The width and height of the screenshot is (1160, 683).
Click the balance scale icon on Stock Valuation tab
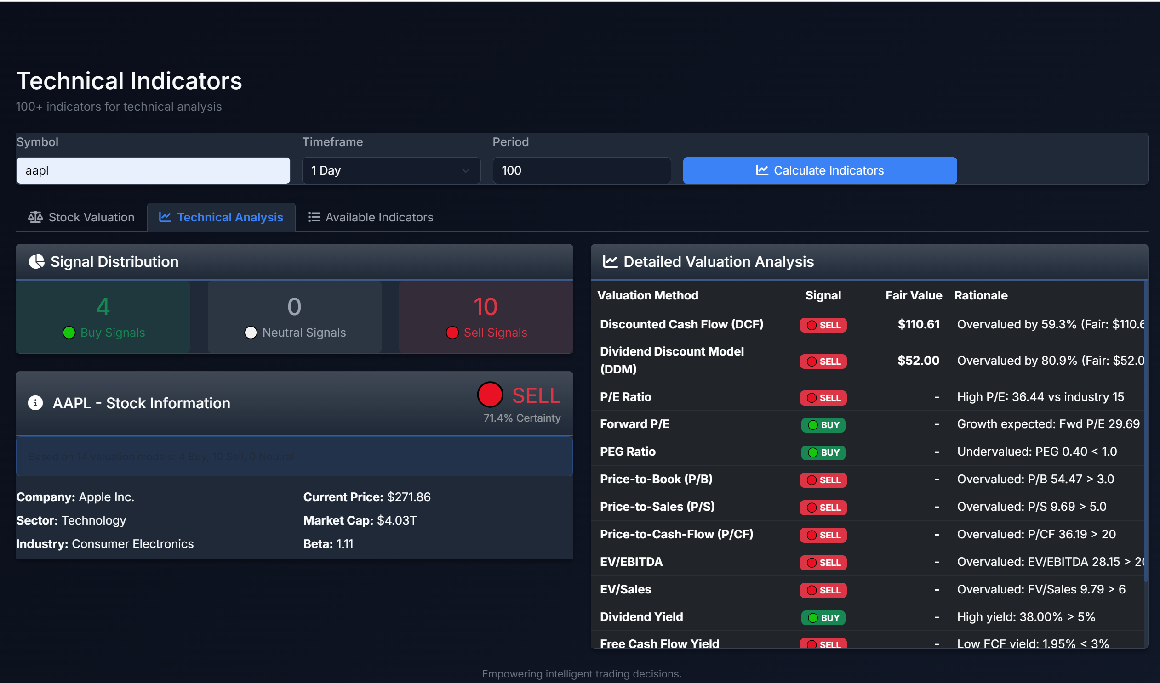pyautogui.click(x=35, y=217)
